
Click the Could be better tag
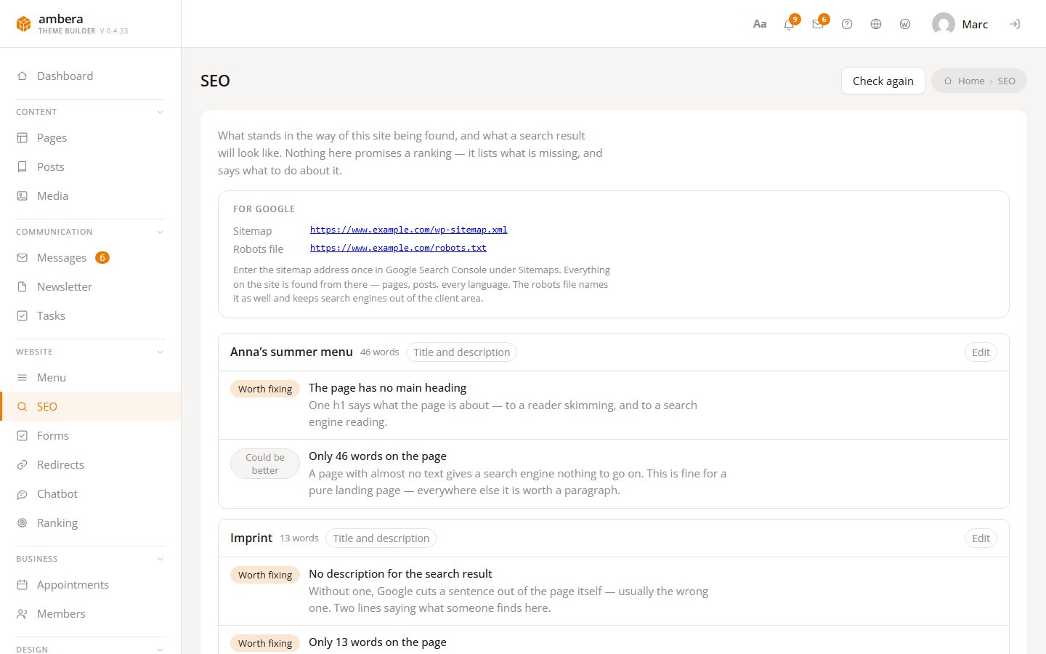point(265,464)
